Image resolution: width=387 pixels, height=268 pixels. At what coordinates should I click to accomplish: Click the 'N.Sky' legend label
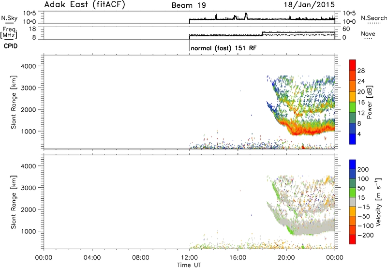(x=9, y=18)
